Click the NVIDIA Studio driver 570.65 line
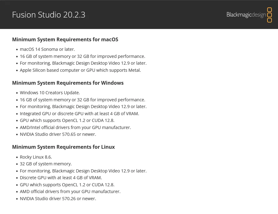Screen dimensions: 278x214 [x=58, y=134]
